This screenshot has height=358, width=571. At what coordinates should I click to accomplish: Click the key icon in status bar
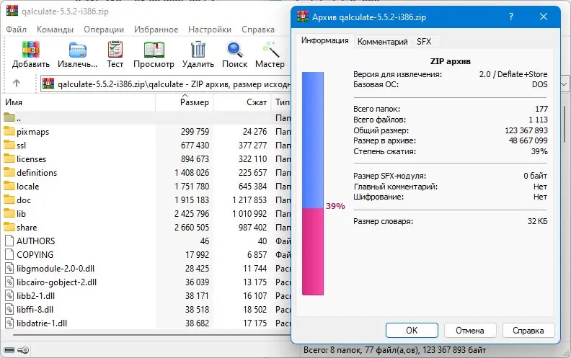23,350
